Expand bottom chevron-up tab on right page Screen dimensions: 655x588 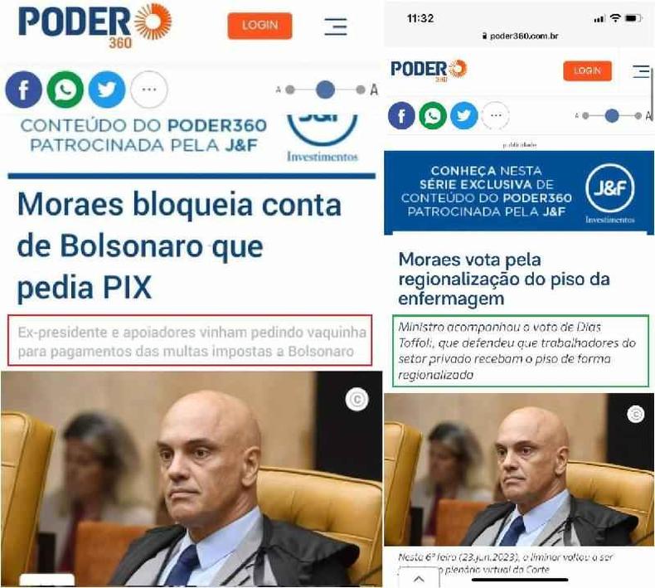(419, 579)
